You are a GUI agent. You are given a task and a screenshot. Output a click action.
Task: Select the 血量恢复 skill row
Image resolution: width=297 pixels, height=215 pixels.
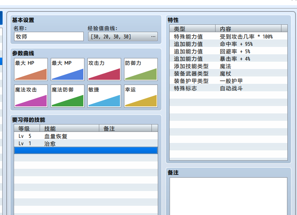tap(86, 136)
